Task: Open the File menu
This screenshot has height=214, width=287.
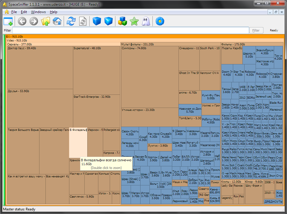Action: [x=14, y=12]
